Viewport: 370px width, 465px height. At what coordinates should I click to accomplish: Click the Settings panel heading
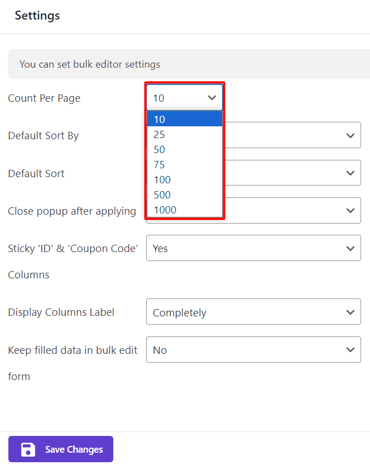(x=37, y=16)
